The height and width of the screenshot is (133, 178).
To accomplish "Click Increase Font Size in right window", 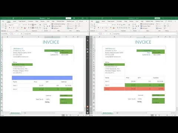I will tap(113, 25).
